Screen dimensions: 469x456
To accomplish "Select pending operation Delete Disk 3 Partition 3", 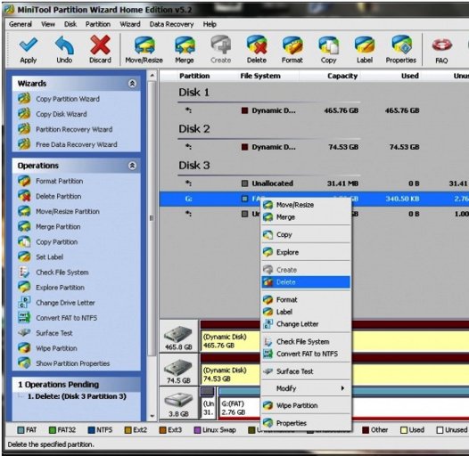I will coord(77,396).
